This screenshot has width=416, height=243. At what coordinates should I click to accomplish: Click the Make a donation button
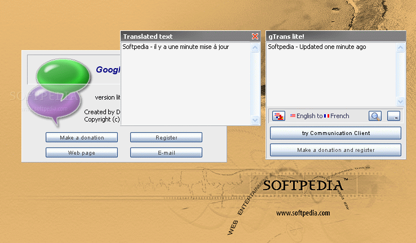[x=82, y=137]
